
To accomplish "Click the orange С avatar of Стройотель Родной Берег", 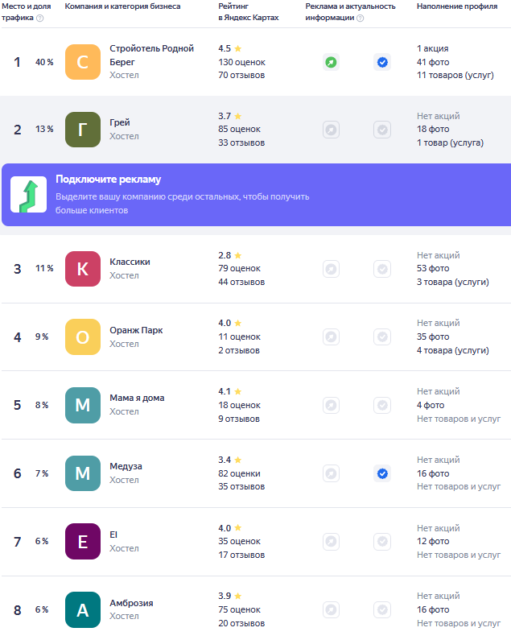I will [x=83, y=62].
